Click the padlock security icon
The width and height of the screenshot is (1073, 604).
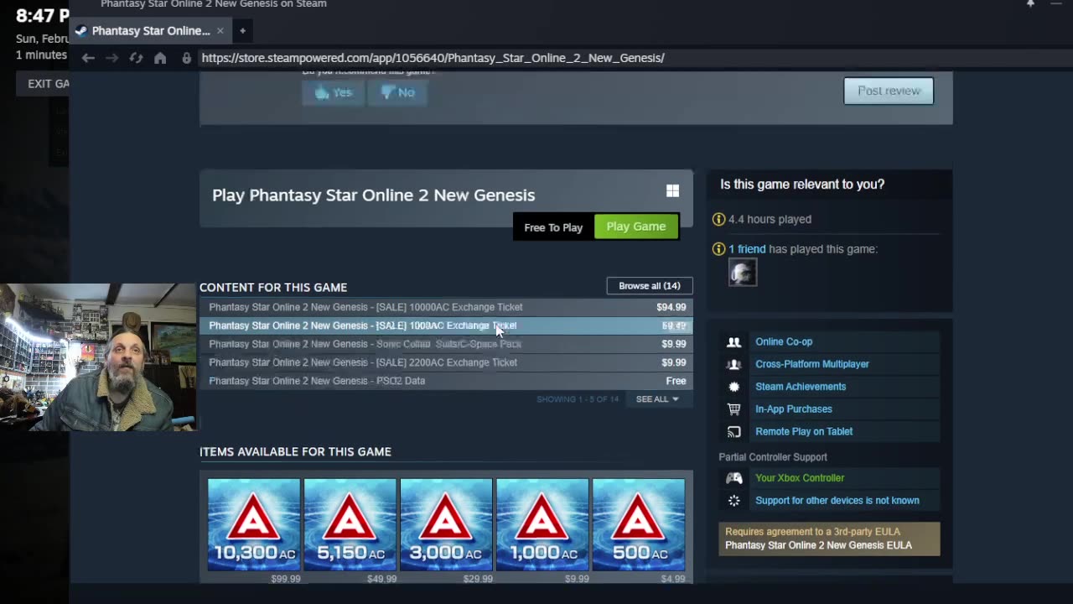tap(186, 58)
